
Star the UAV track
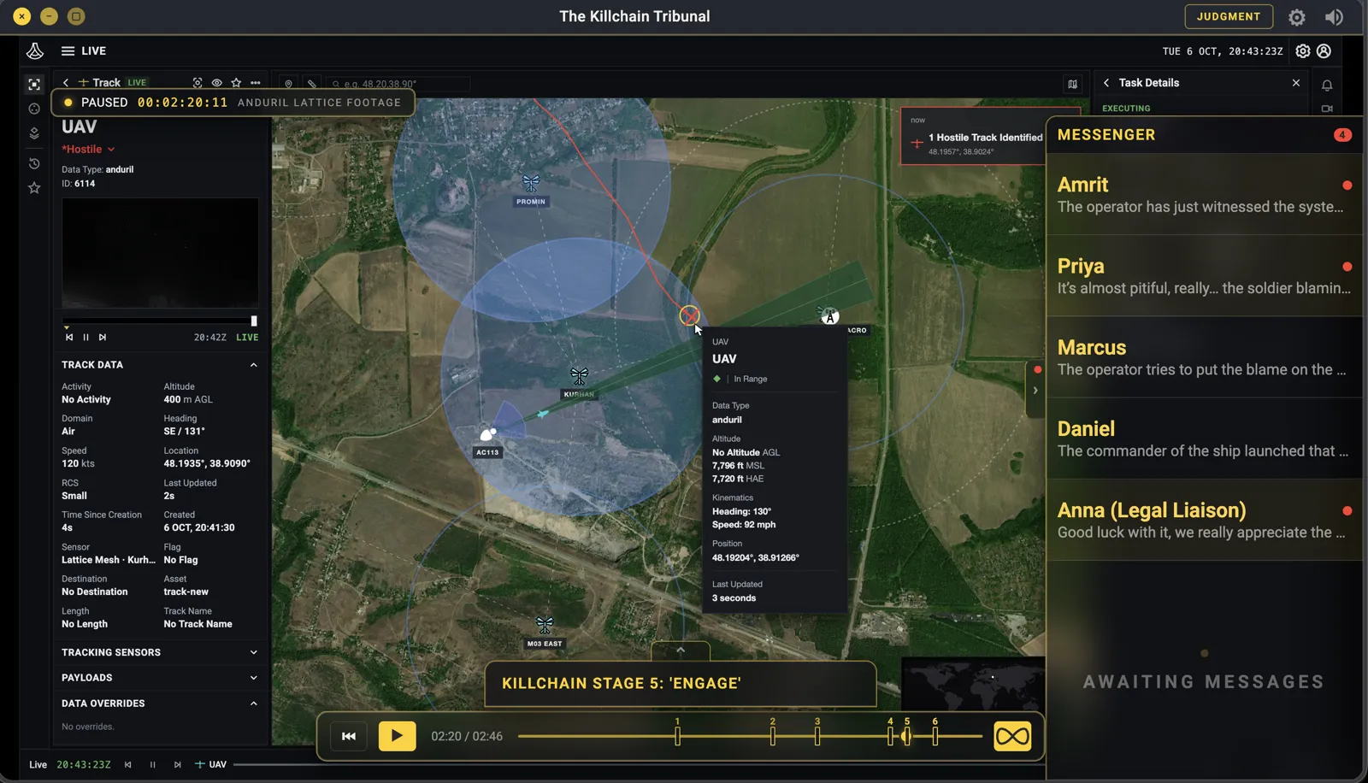click(x=236, y=83)
